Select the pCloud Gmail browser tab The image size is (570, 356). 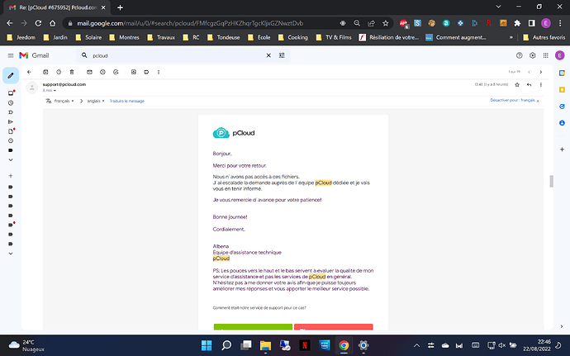click(x=58, y=7)
